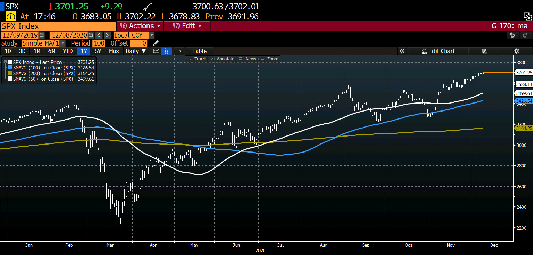This screenshot has width=533, height=255.
Task: Click the mini sparkline chart icon in header
Action: click(149, 6)
